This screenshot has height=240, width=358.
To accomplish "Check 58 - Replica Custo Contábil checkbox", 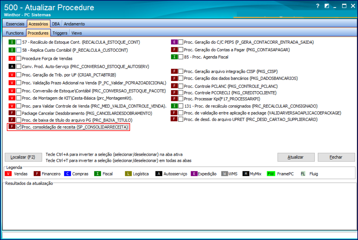I will tap(19, 50).
